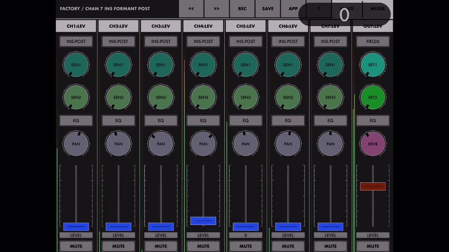Open EQ for channel 1
The image size is (449, 252).
tap(76, 120)
